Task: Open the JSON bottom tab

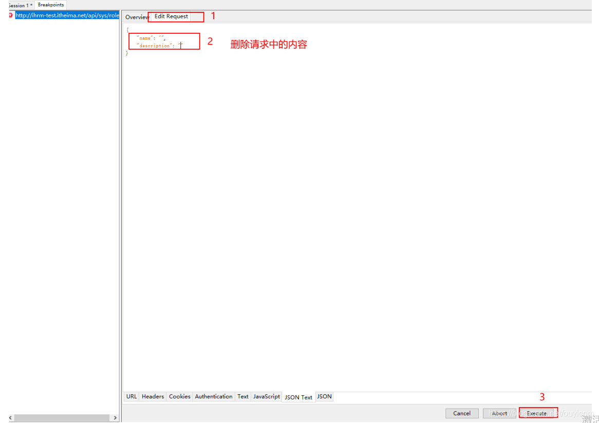Action: click(x=324, y=396)
